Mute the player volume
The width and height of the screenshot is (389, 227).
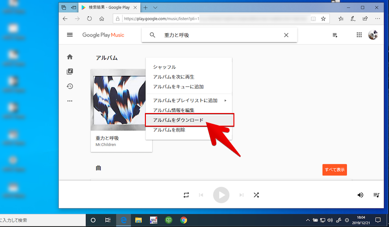(x=360, y=195)
